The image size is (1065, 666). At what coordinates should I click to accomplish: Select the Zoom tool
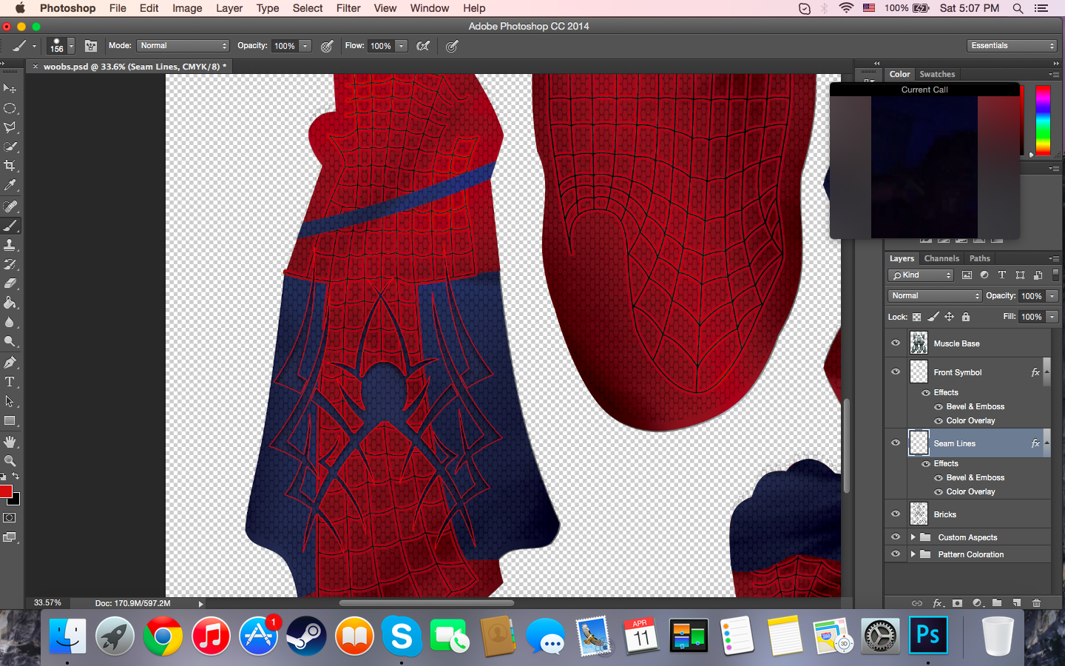10,461
